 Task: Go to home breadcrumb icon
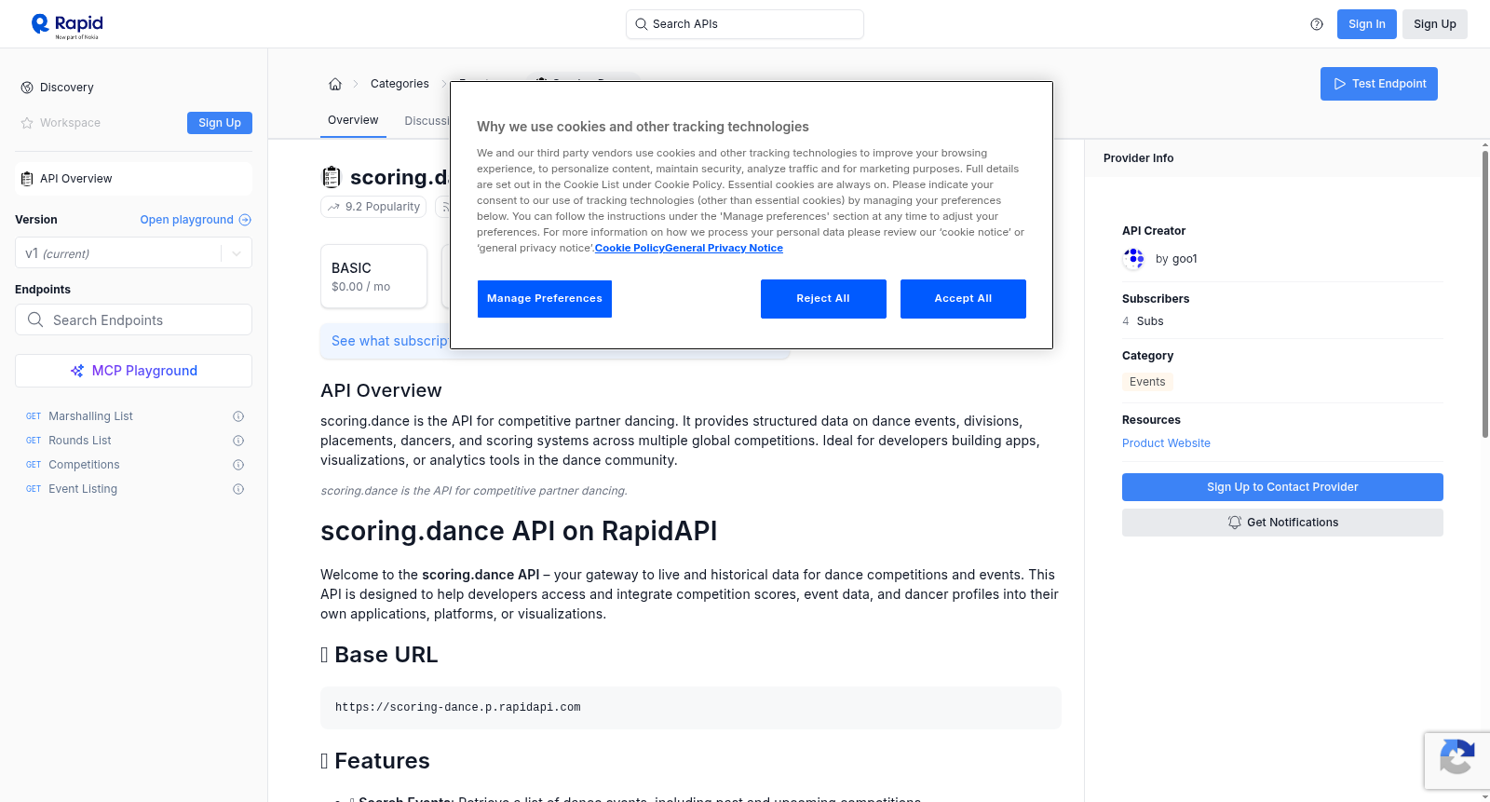pyautogui.click(x=335, y=84)
